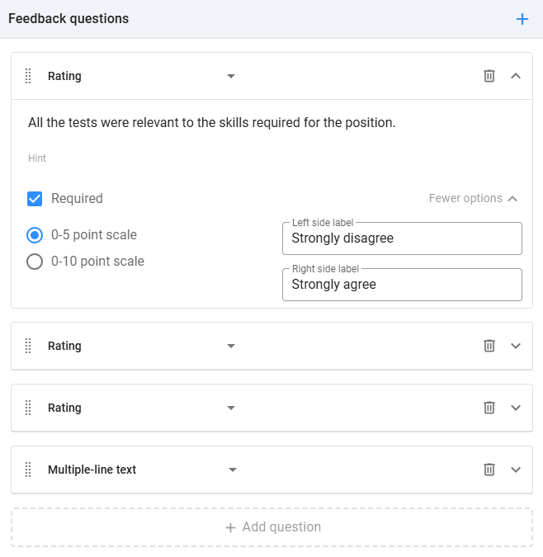This screenshot has height=557, width=543.
Task: Collapse the first Rating question
Action: pos(516,76)
